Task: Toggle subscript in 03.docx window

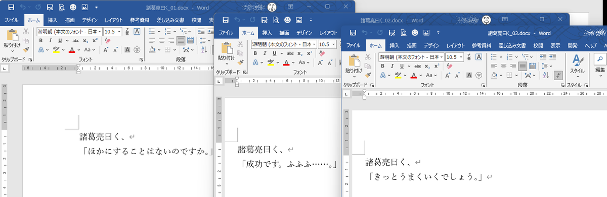Action: coord(427,66)
